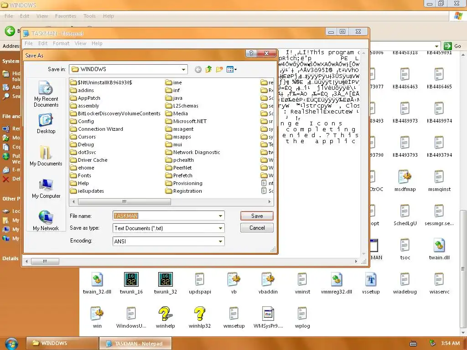Select twain_32.dll file icon
The width and height of the screenshot is (467, 350).
97,283
